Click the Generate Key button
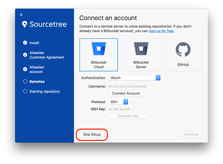Viewport: 223px width, 164px height. coord(128,116)
